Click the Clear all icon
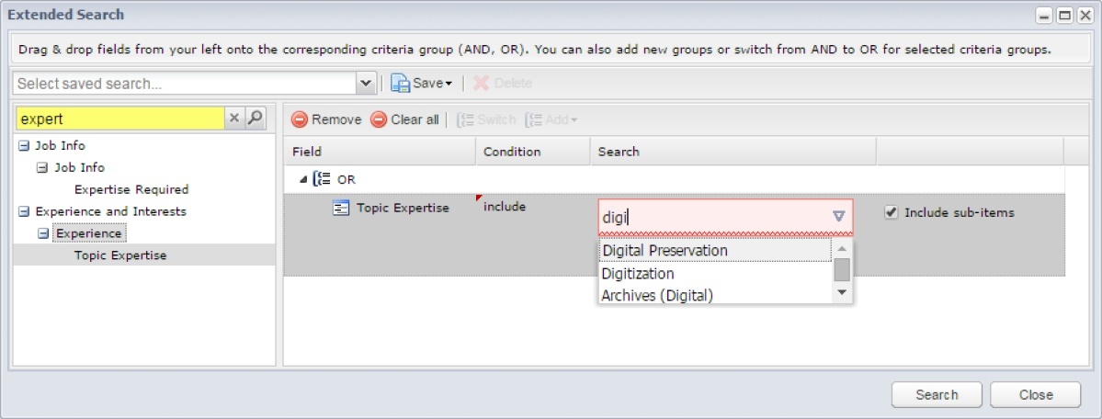 [379, 119]
